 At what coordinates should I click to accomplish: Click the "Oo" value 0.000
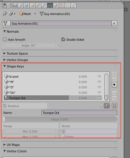[83, 93]
